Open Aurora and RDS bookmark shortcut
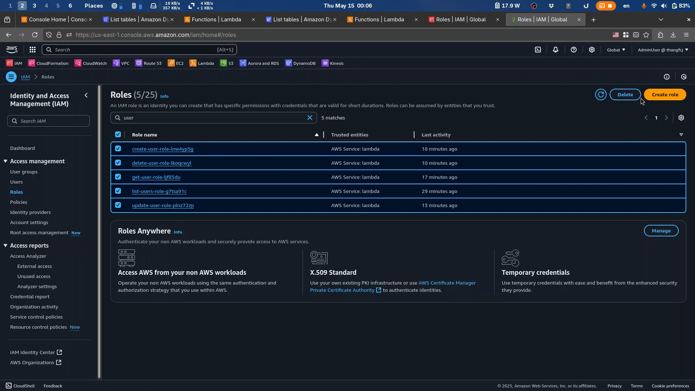Screen dimensions: 695x391 coord(259,63)
